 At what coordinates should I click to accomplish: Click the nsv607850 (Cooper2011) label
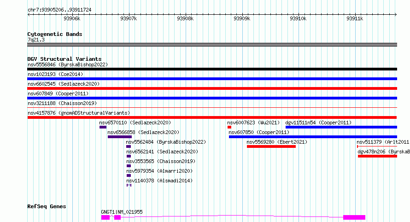(259, 132)
